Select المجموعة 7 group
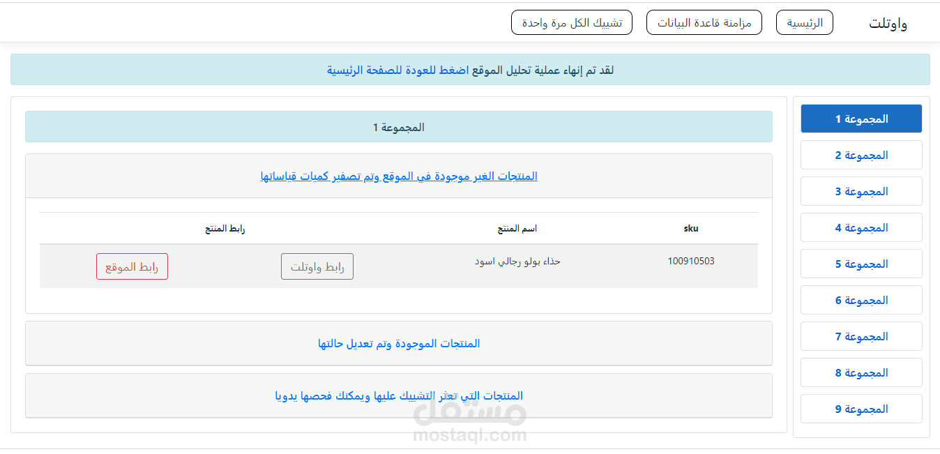The width and height of the screenshot is (940, 454). pos(861,336)
